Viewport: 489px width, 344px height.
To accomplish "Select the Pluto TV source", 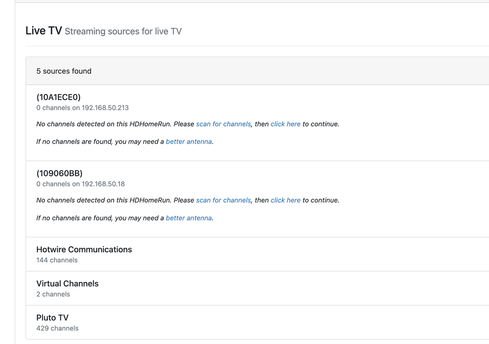I will coord(52,317).
